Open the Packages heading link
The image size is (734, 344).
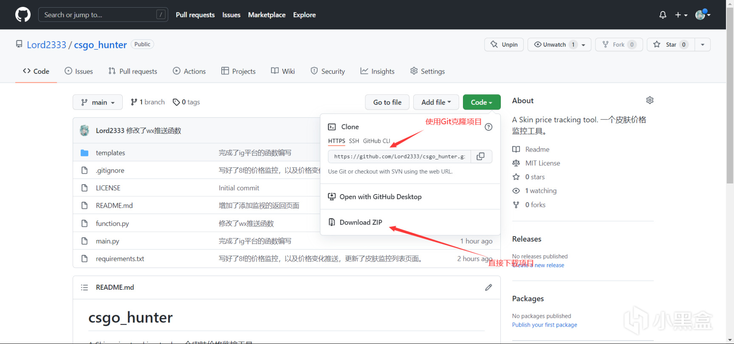(x=528, y=299)
